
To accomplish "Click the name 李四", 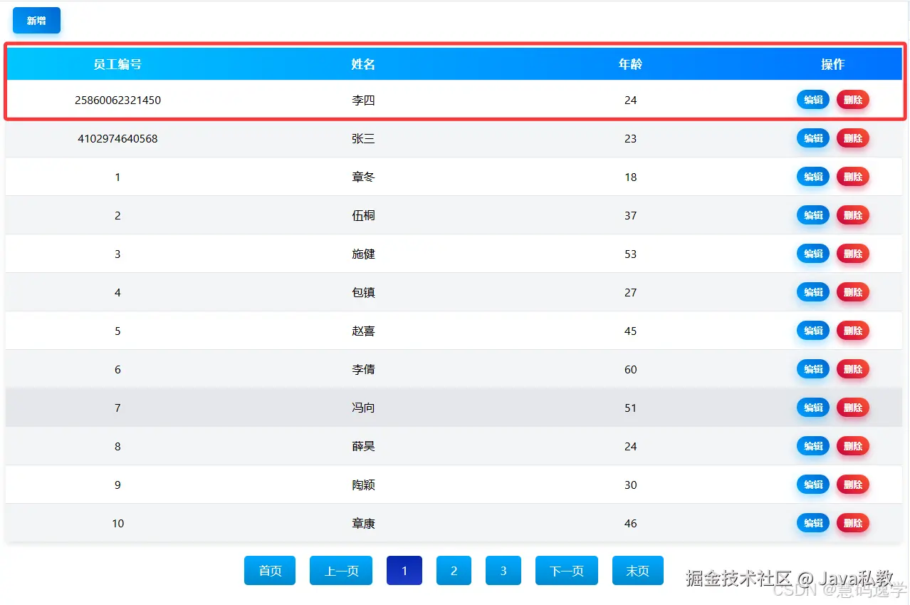I will [x=363, y=100].
